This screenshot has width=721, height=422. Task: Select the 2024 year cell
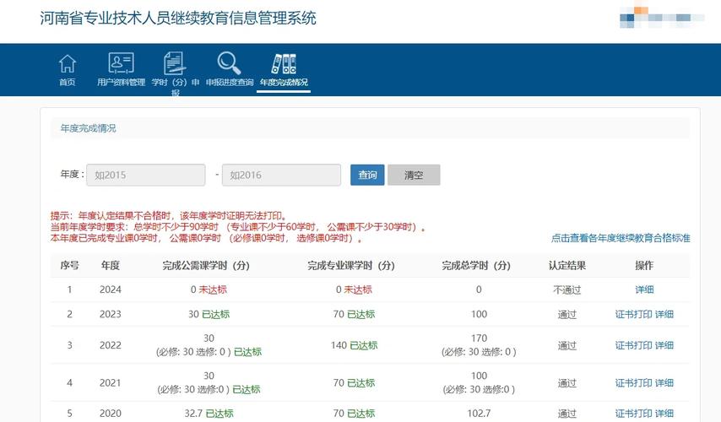pyautogui.click(x=111, y=289)
